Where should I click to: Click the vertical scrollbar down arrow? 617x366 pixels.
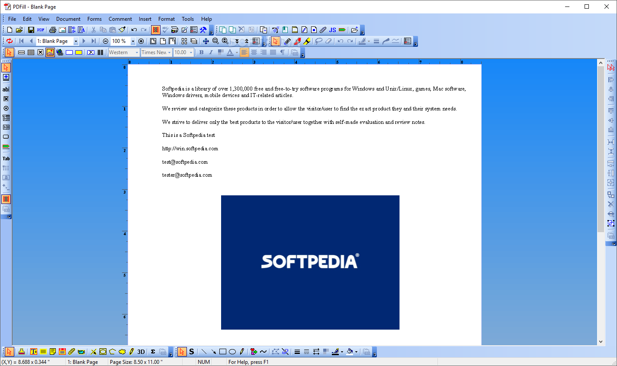[601, 342]
